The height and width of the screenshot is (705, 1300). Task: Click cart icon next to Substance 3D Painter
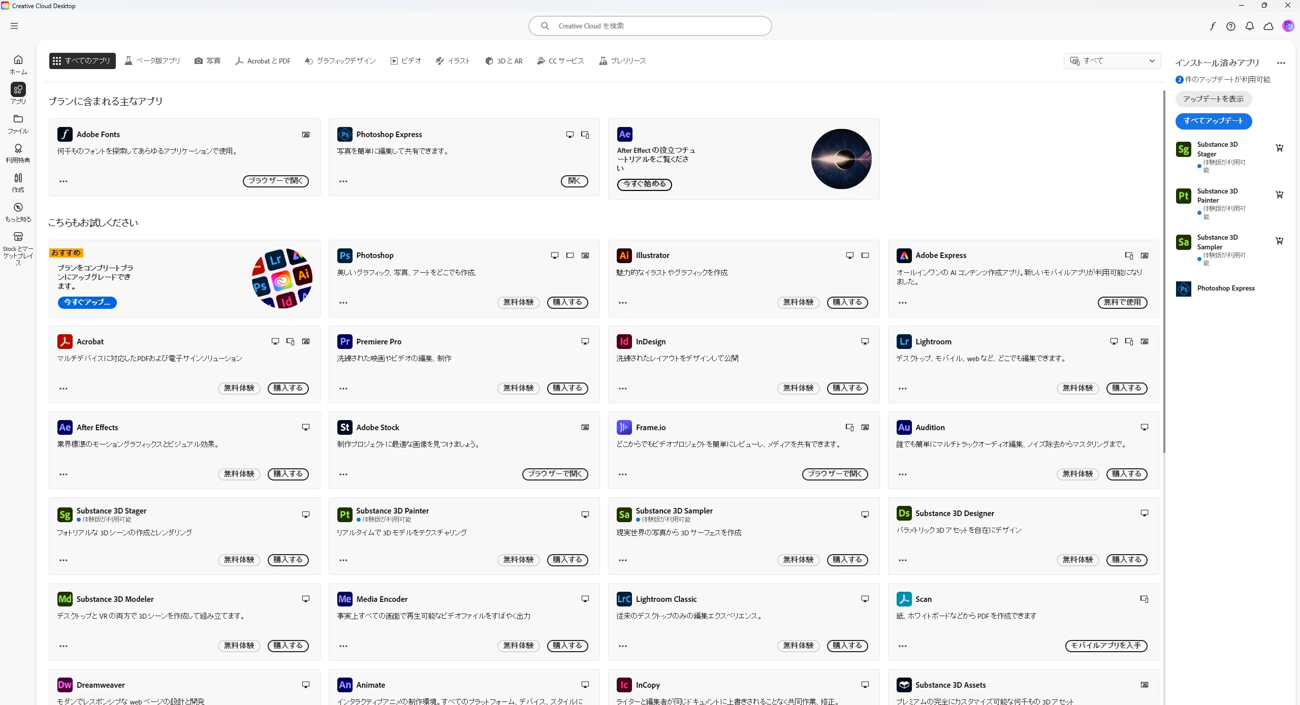[x=1279, y=195]
